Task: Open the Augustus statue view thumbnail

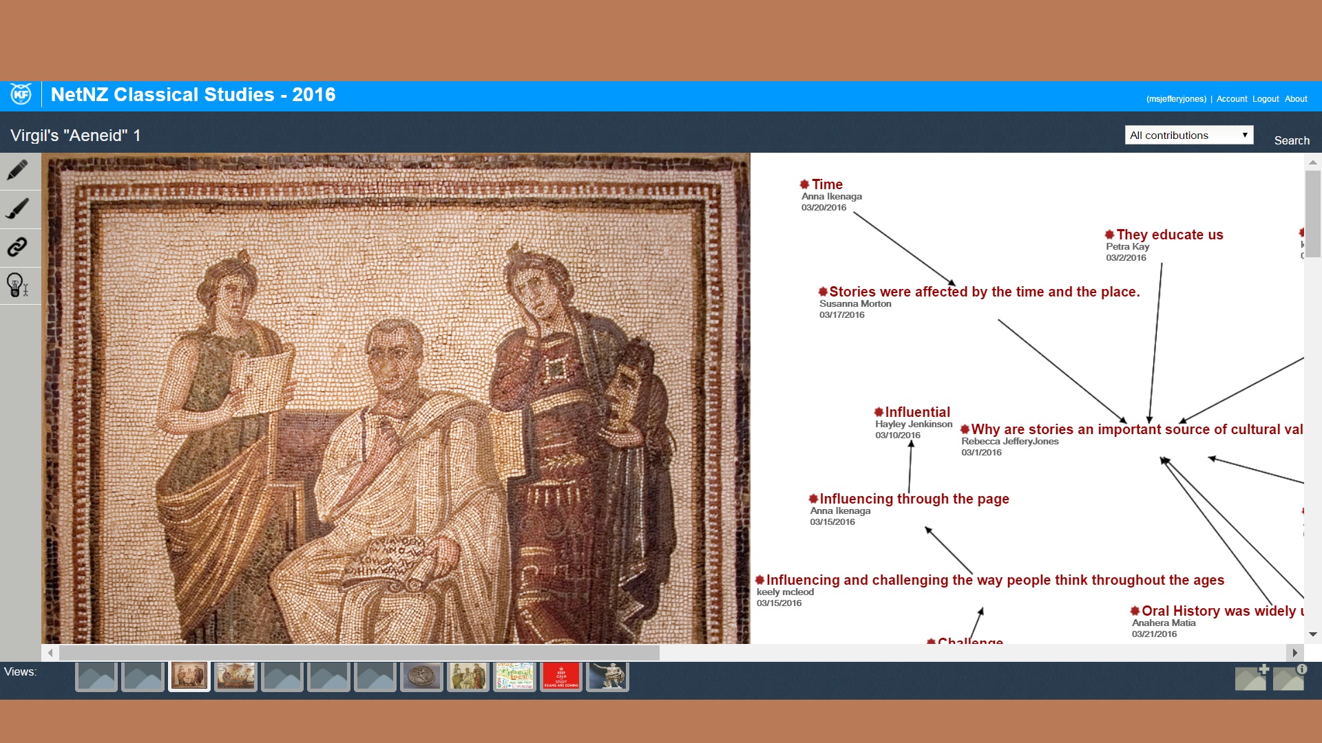Action: [607, 677]
